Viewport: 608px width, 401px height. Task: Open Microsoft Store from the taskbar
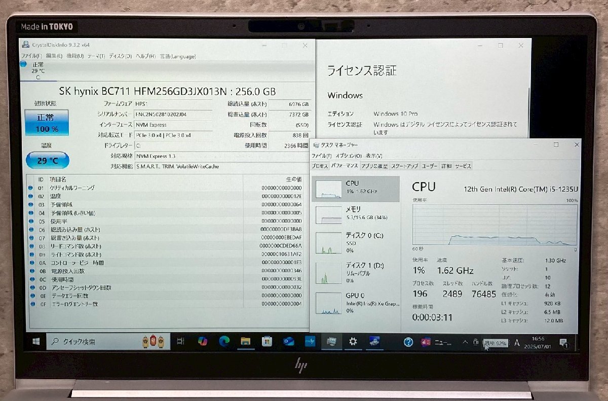pos(267,342)
